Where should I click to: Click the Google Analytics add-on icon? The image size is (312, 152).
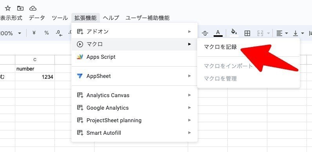click(x=80, y=108)
